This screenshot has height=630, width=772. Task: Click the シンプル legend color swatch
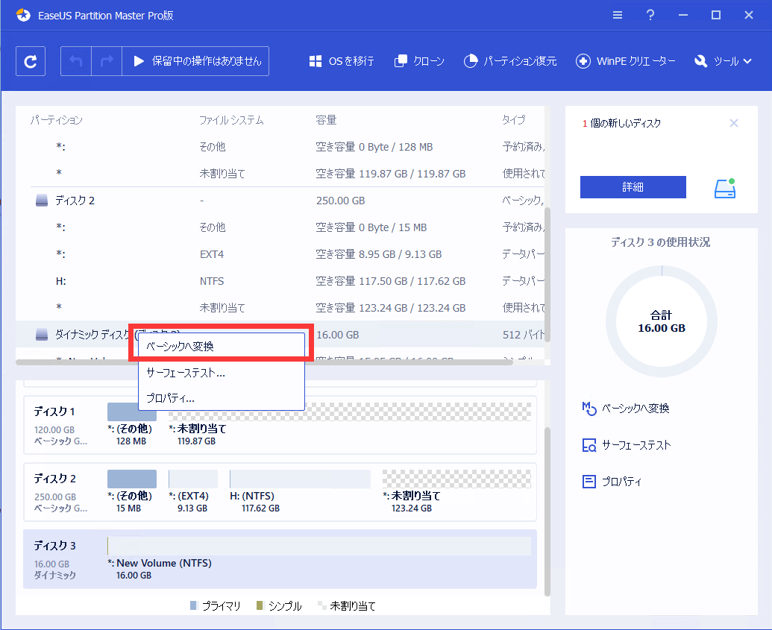(260, 605)
